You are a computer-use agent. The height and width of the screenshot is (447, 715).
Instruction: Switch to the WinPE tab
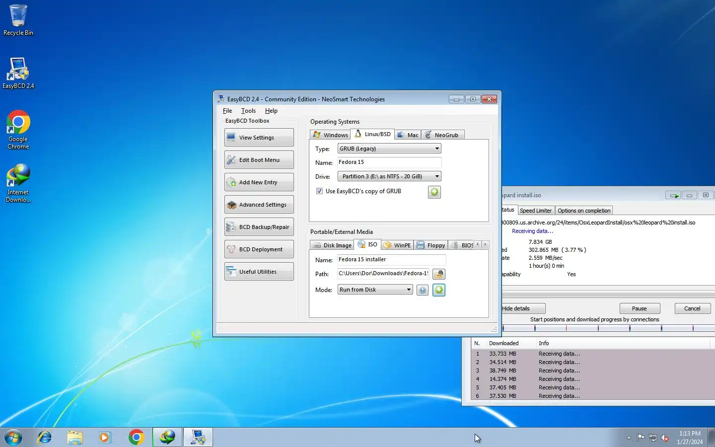point(397,245)
